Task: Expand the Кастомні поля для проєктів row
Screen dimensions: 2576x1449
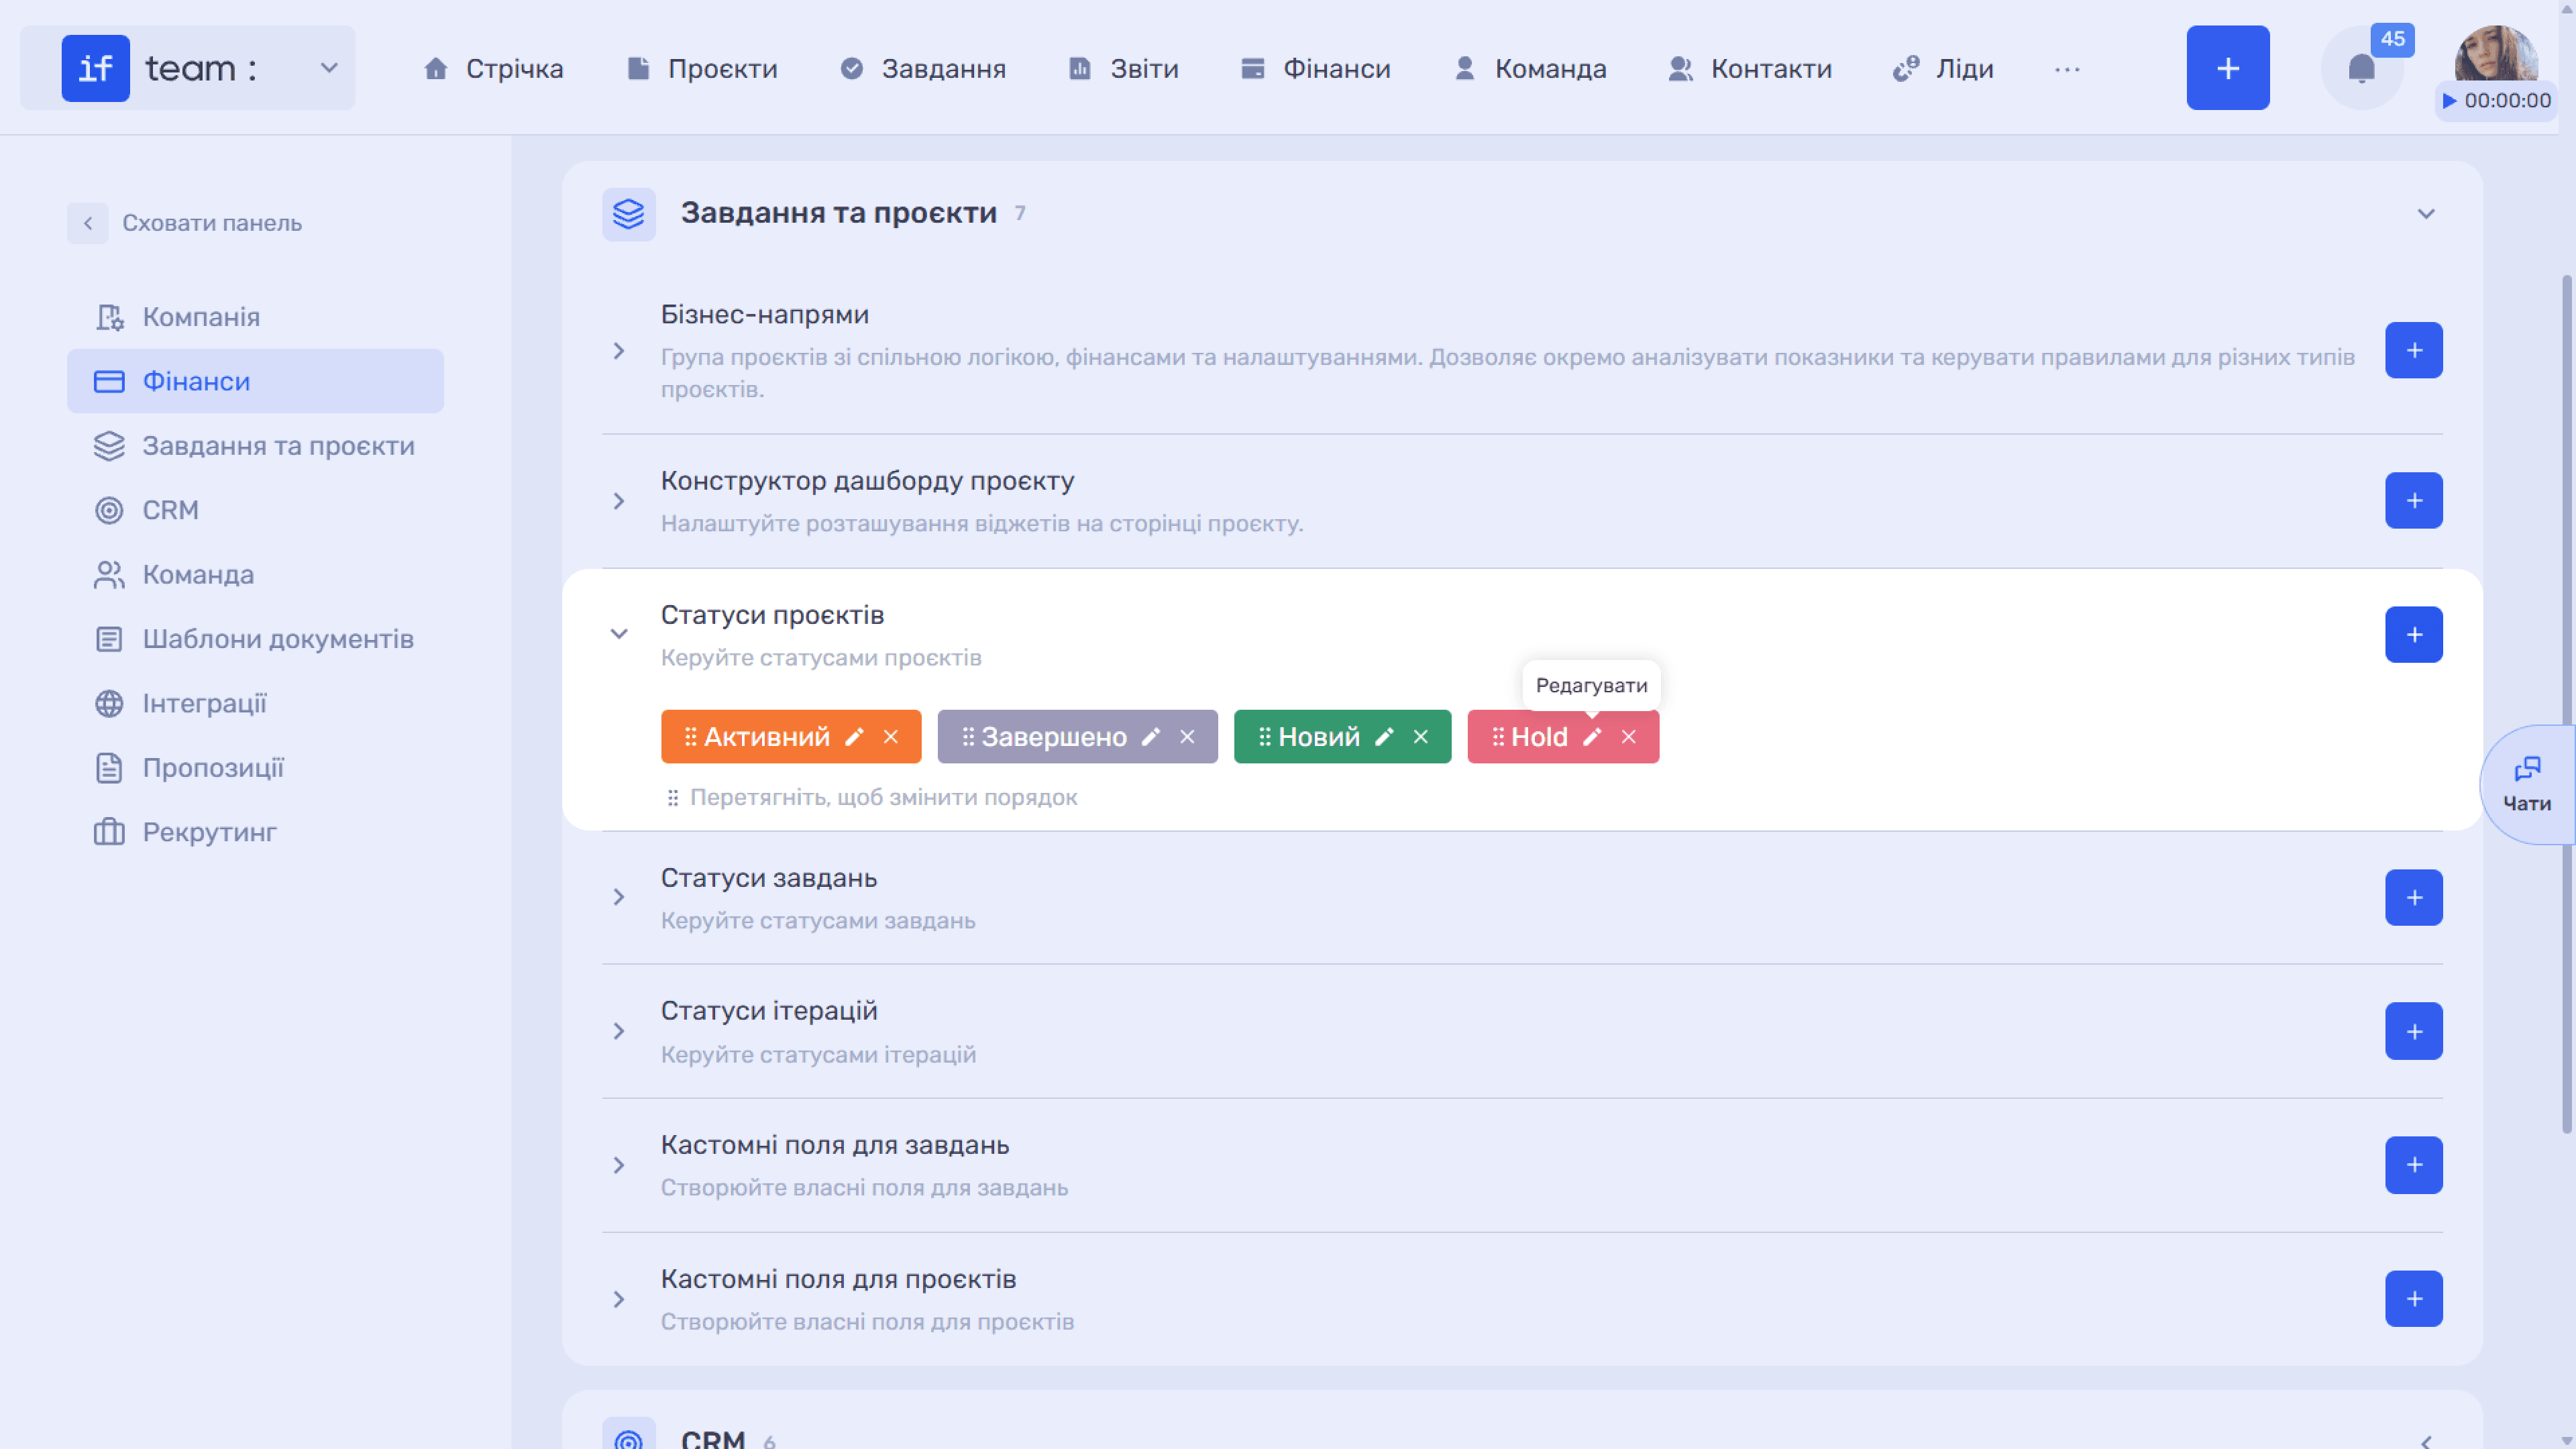Action: (x=619, y=1299)
